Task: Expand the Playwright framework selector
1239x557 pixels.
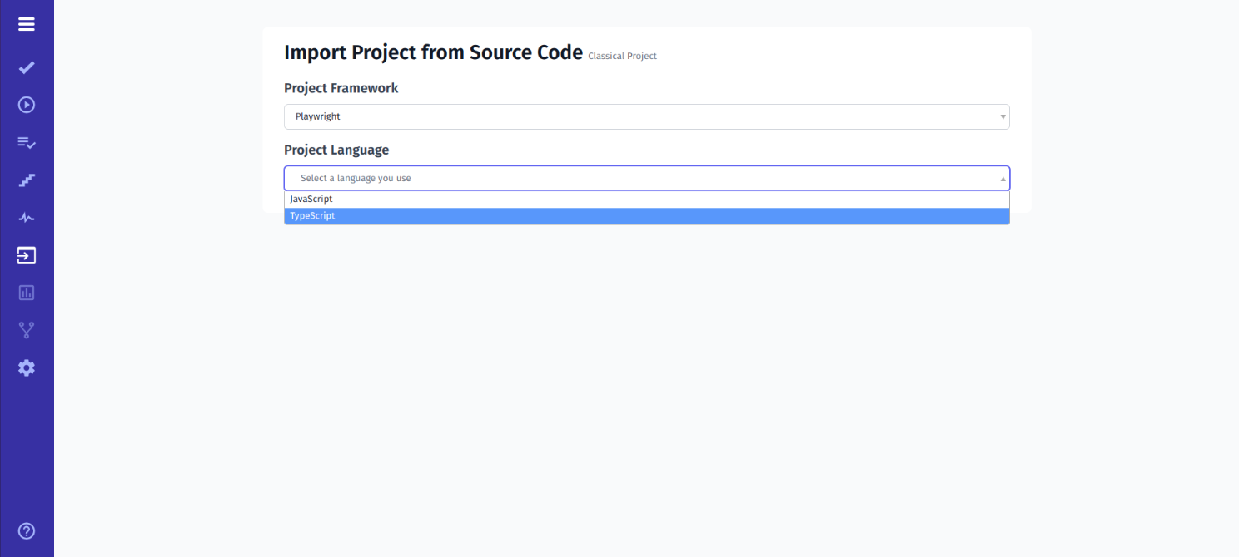Action: (x=1002, y=116)
